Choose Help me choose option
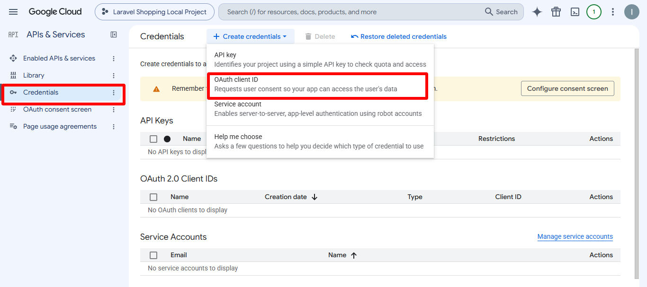Image resolution: width=647 pixels, height=287 pixels. point(320,141)
